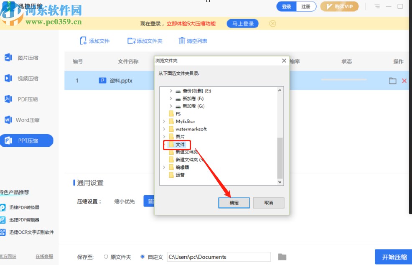The height and width of the screenshot is (265, 412).
Task: Select the 自定义 save location option
Action: tap(142, 257)
